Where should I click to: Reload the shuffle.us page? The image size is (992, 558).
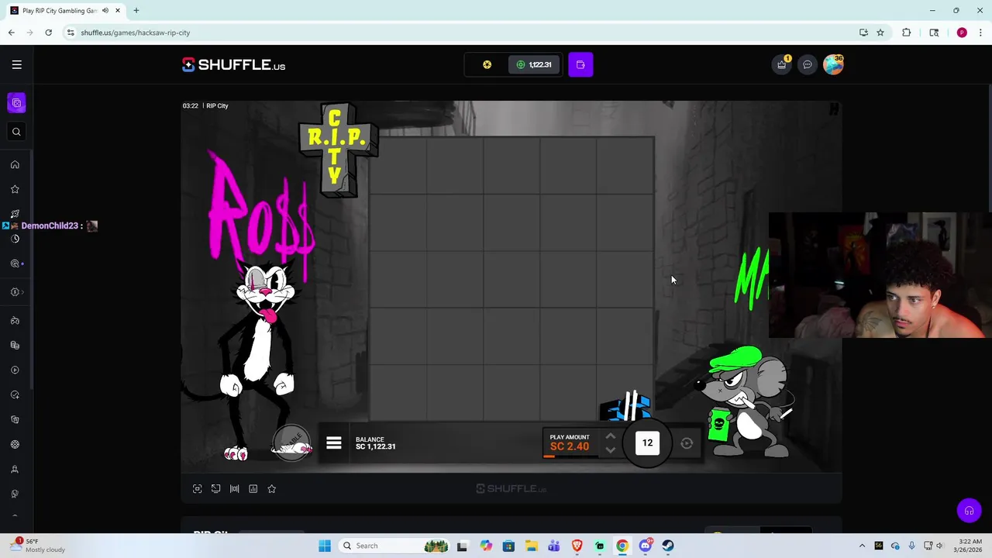48,33
